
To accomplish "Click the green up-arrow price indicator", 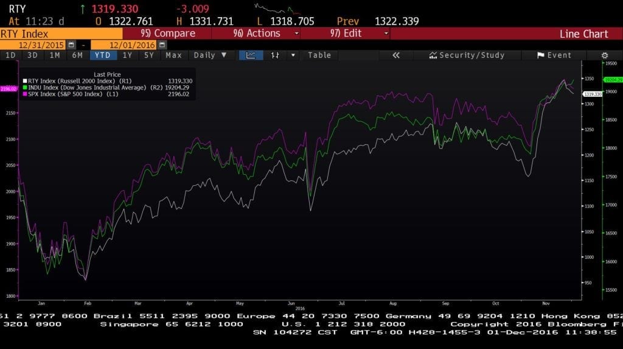I will pos(83,9).
